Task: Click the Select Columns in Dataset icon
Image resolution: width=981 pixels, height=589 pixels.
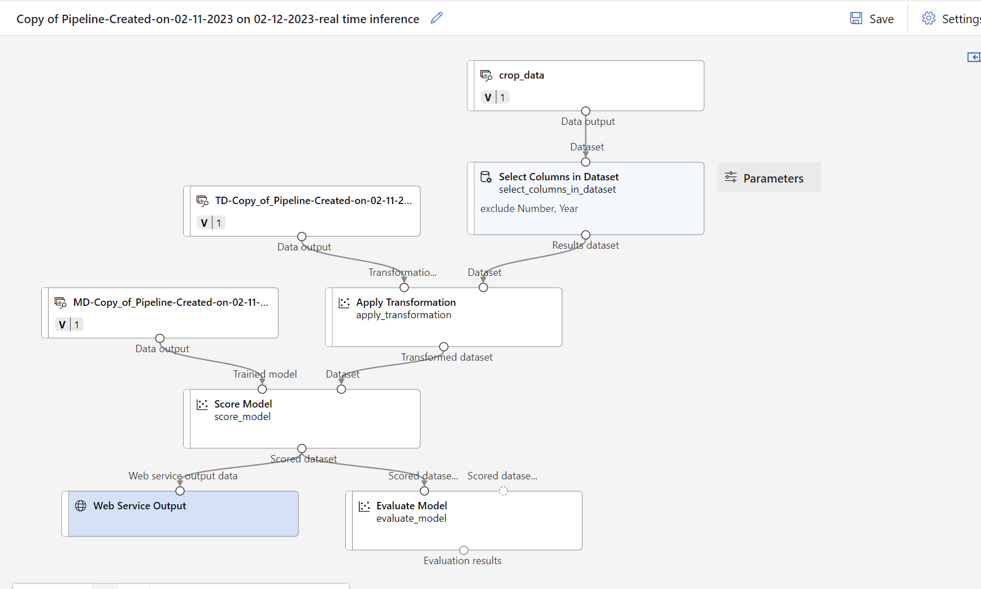Action: click(485, 176)
